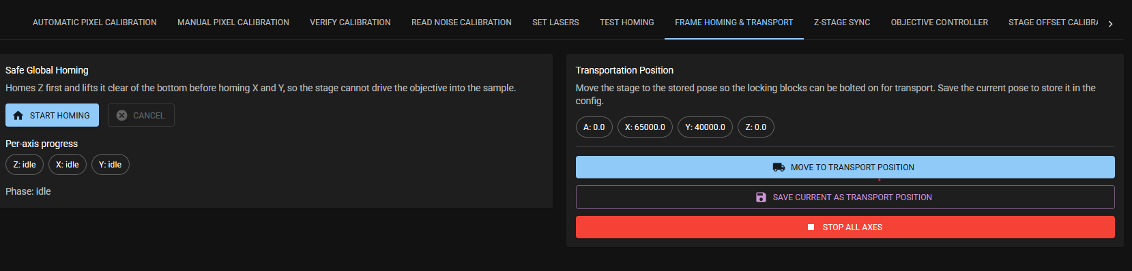The height and width of the screenshot is (271, 1132).
Task: Click the truck icon on Move to Transport
Action: [x=779, y=168]
